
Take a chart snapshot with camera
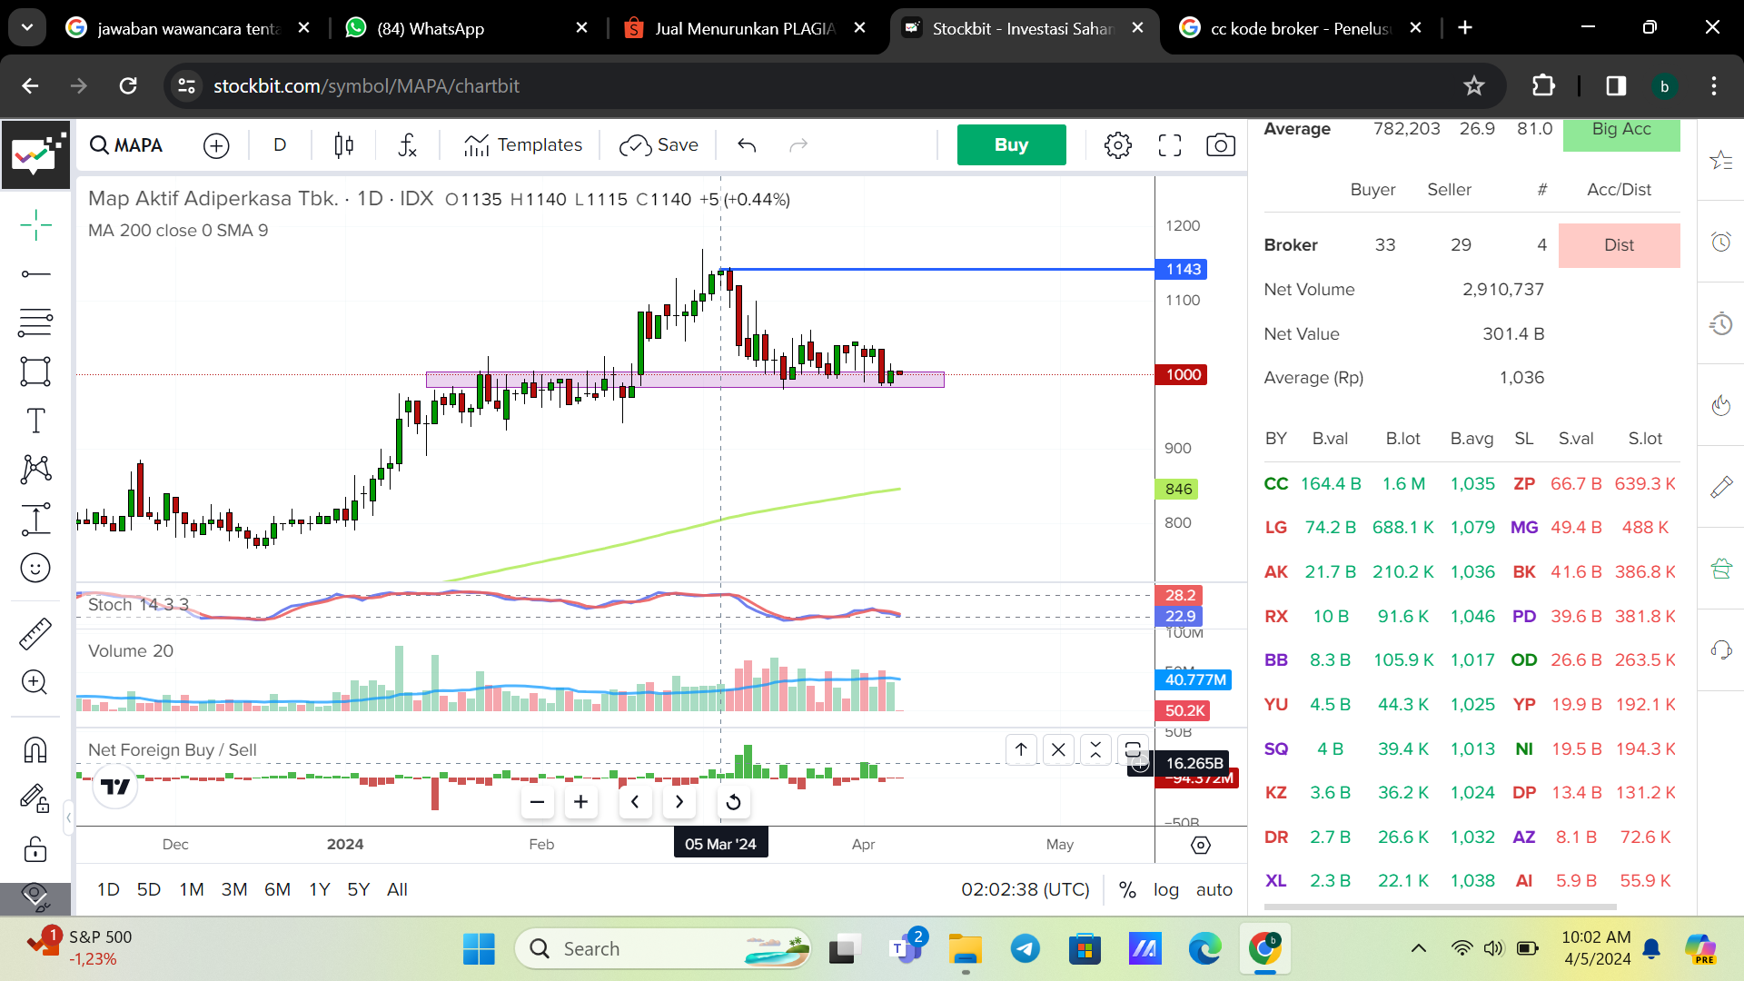(1221, 145)
